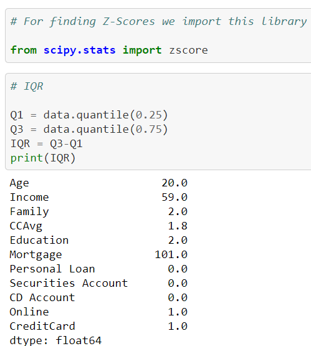
Task: Click the Education output row label
Action: point(39,240)
